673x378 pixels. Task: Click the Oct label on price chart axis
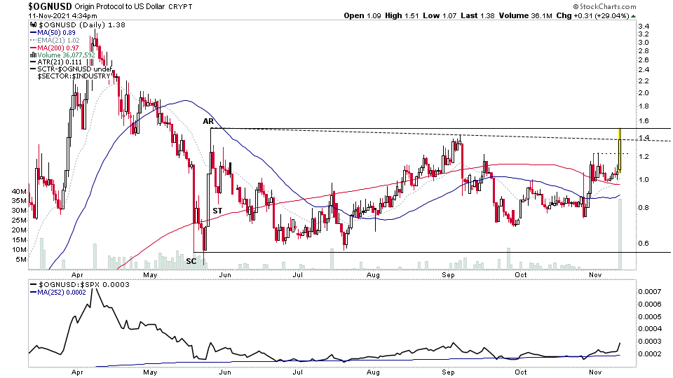tap(521, 274)
